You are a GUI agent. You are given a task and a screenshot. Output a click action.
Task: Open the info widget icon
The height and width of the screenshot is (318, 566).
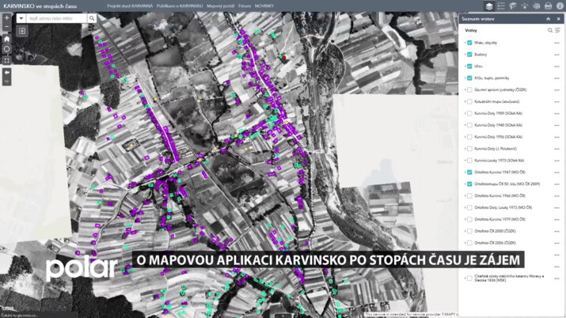(560, 6)
